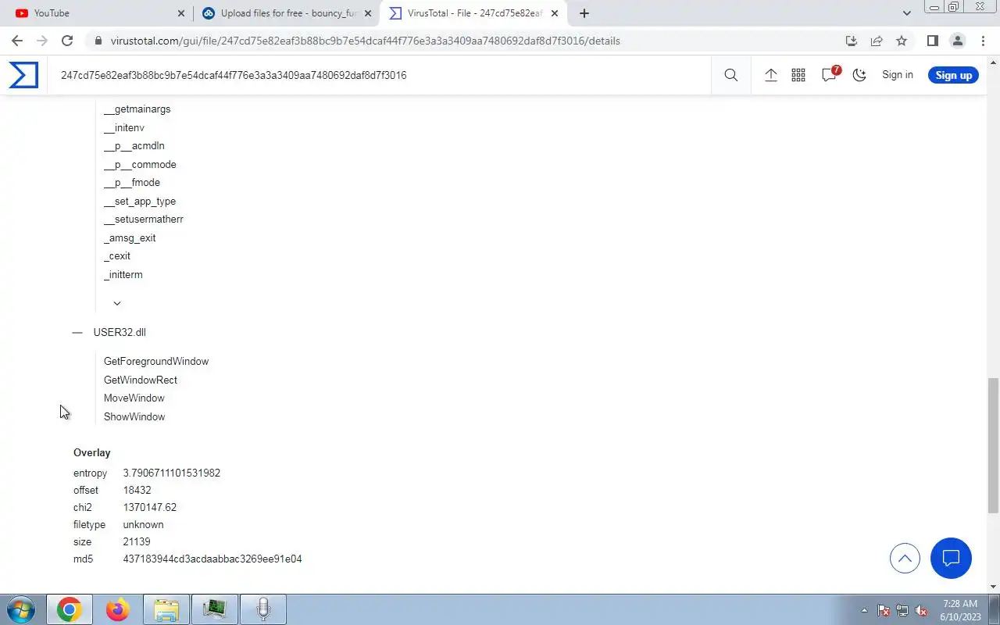This screenshot has height=625, width=1000.
Task: Click the overlay md5 hash value
Action: click(x=212, y=559)
